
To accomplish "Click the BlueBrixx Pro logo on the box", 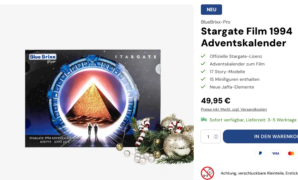I will (43, 59).
